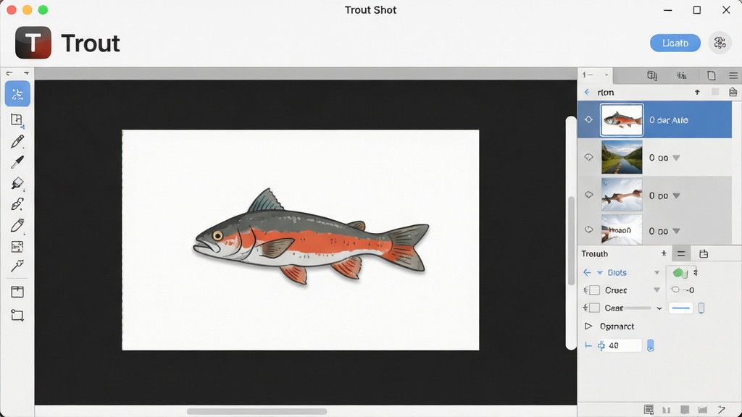Click the star icon next to Trouth

click(x=664, y=253)
